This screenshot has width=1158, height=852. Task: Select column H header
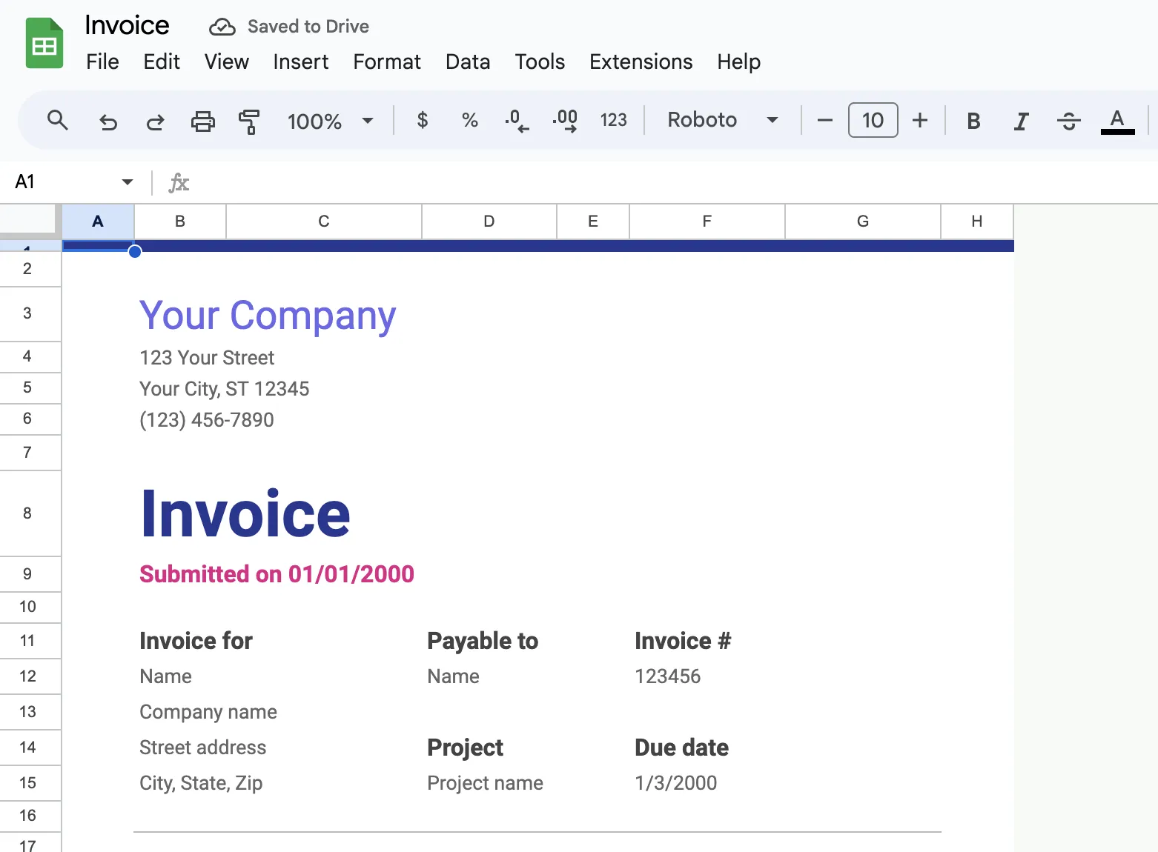[977, 222]
